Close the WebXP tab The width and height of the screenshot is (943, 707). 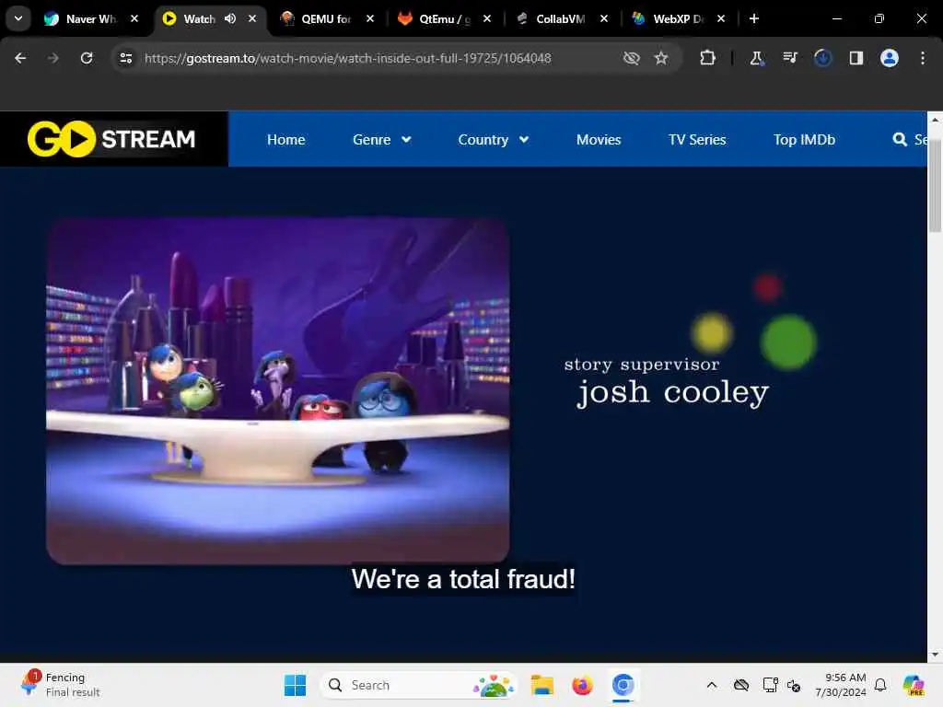point(721,18)
